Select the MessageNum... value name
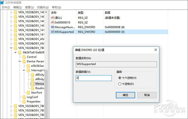Screen dimensions: 188x119 pos(65,27)
